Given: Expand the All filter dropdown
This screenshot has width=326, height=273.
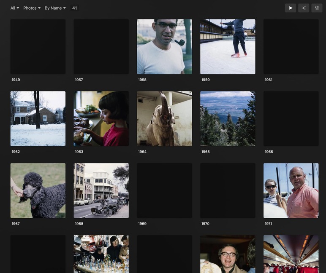Looking at the screenshot, I should click(x=15, y=8).
